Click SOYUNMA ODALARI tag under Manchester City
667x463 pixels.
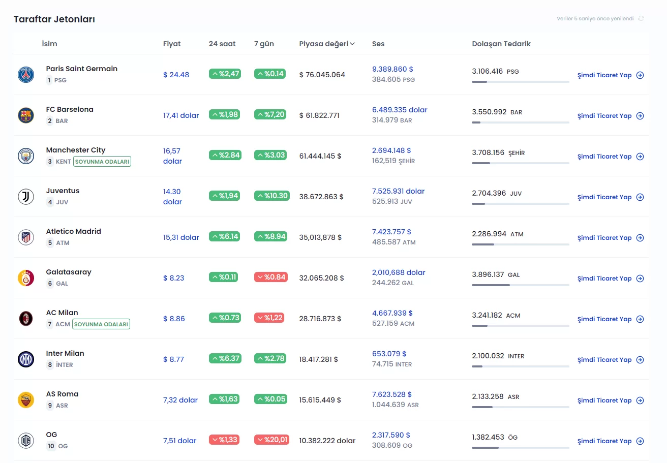click(102, 162)
